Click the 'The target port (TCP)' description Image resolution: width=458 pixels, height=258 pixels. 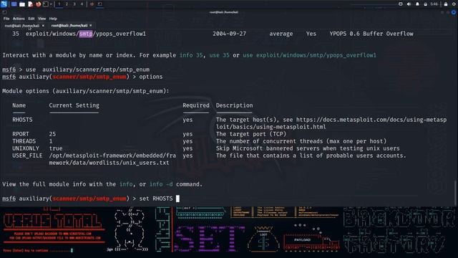[x=251, y=134]
